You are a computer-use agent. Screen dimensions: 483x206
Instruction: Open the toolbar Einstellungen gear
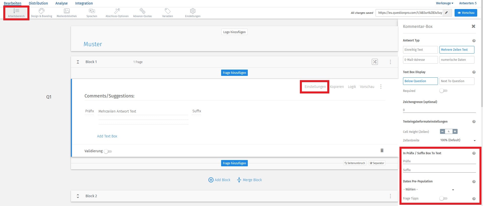[193, 13]
